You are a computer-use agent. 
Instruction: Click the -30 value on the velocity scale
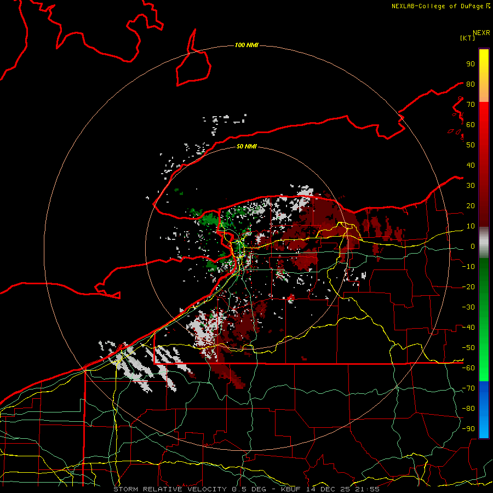point(468,307)
